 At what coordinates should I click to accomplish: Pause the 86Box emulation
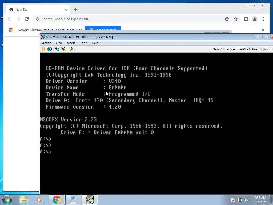pyautogui.click(x=43, y=49)
